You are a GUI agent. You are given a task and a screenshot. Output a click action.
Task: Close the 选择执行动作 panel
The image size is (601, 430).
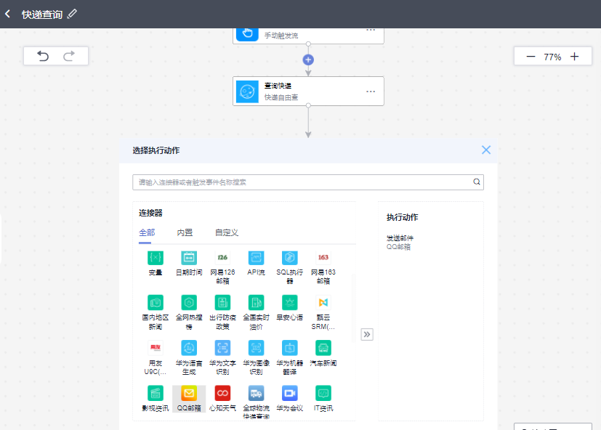pyautogui.click(x=486, y=150)
